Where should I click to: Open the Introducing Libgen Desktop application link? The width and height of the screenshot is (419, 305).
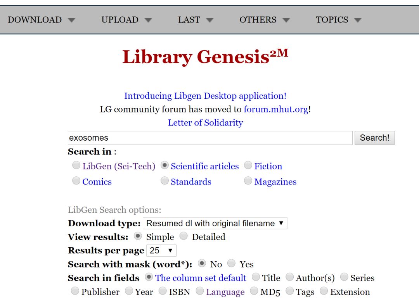(x=205, y=96)
